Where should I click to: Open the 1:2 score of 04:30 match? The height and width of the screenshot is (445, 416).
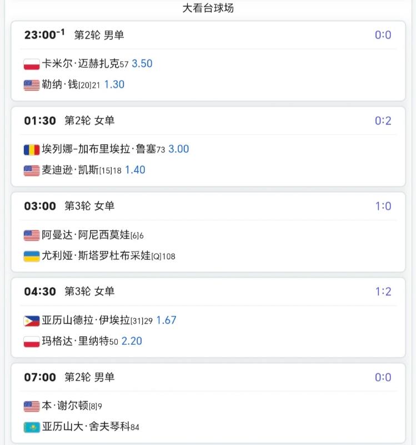tap(383, 291)
